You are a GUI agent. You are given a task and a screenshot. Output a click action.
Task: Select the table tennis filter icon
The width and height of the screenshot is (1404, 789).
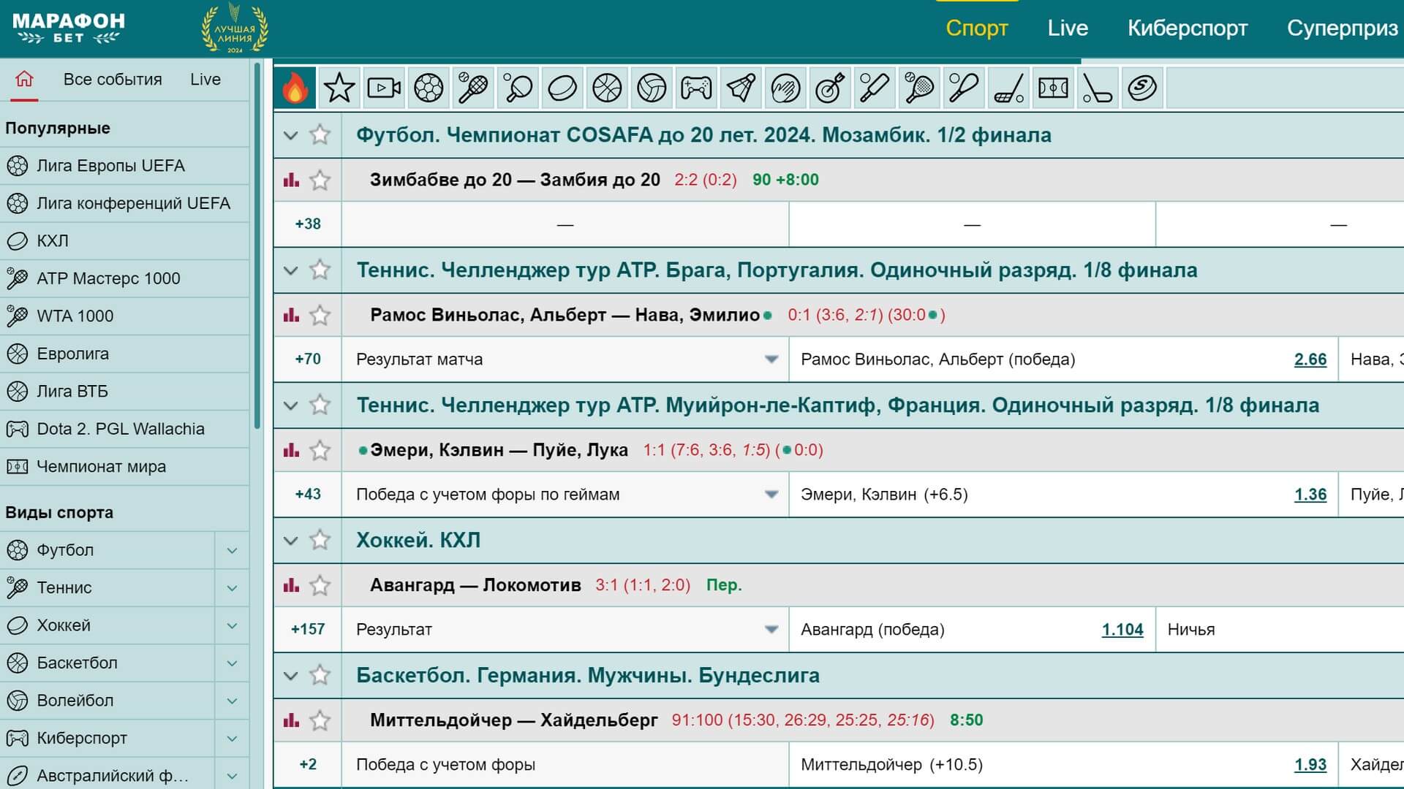pos(518,88)
